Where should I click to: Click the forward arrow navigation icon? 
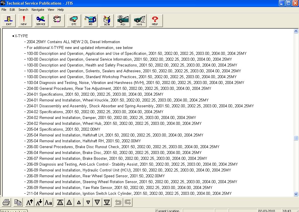click(x=128, y=202)
